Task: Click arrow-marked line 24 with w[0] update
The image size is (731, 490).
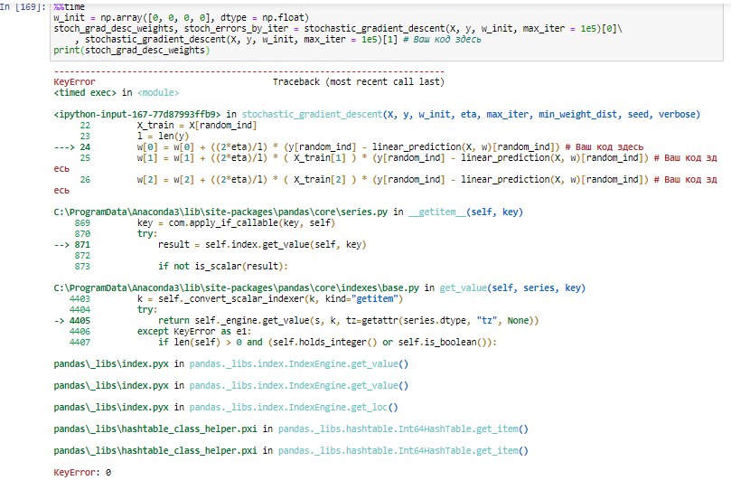Action: pyautogui.click(x=349, y=146)
